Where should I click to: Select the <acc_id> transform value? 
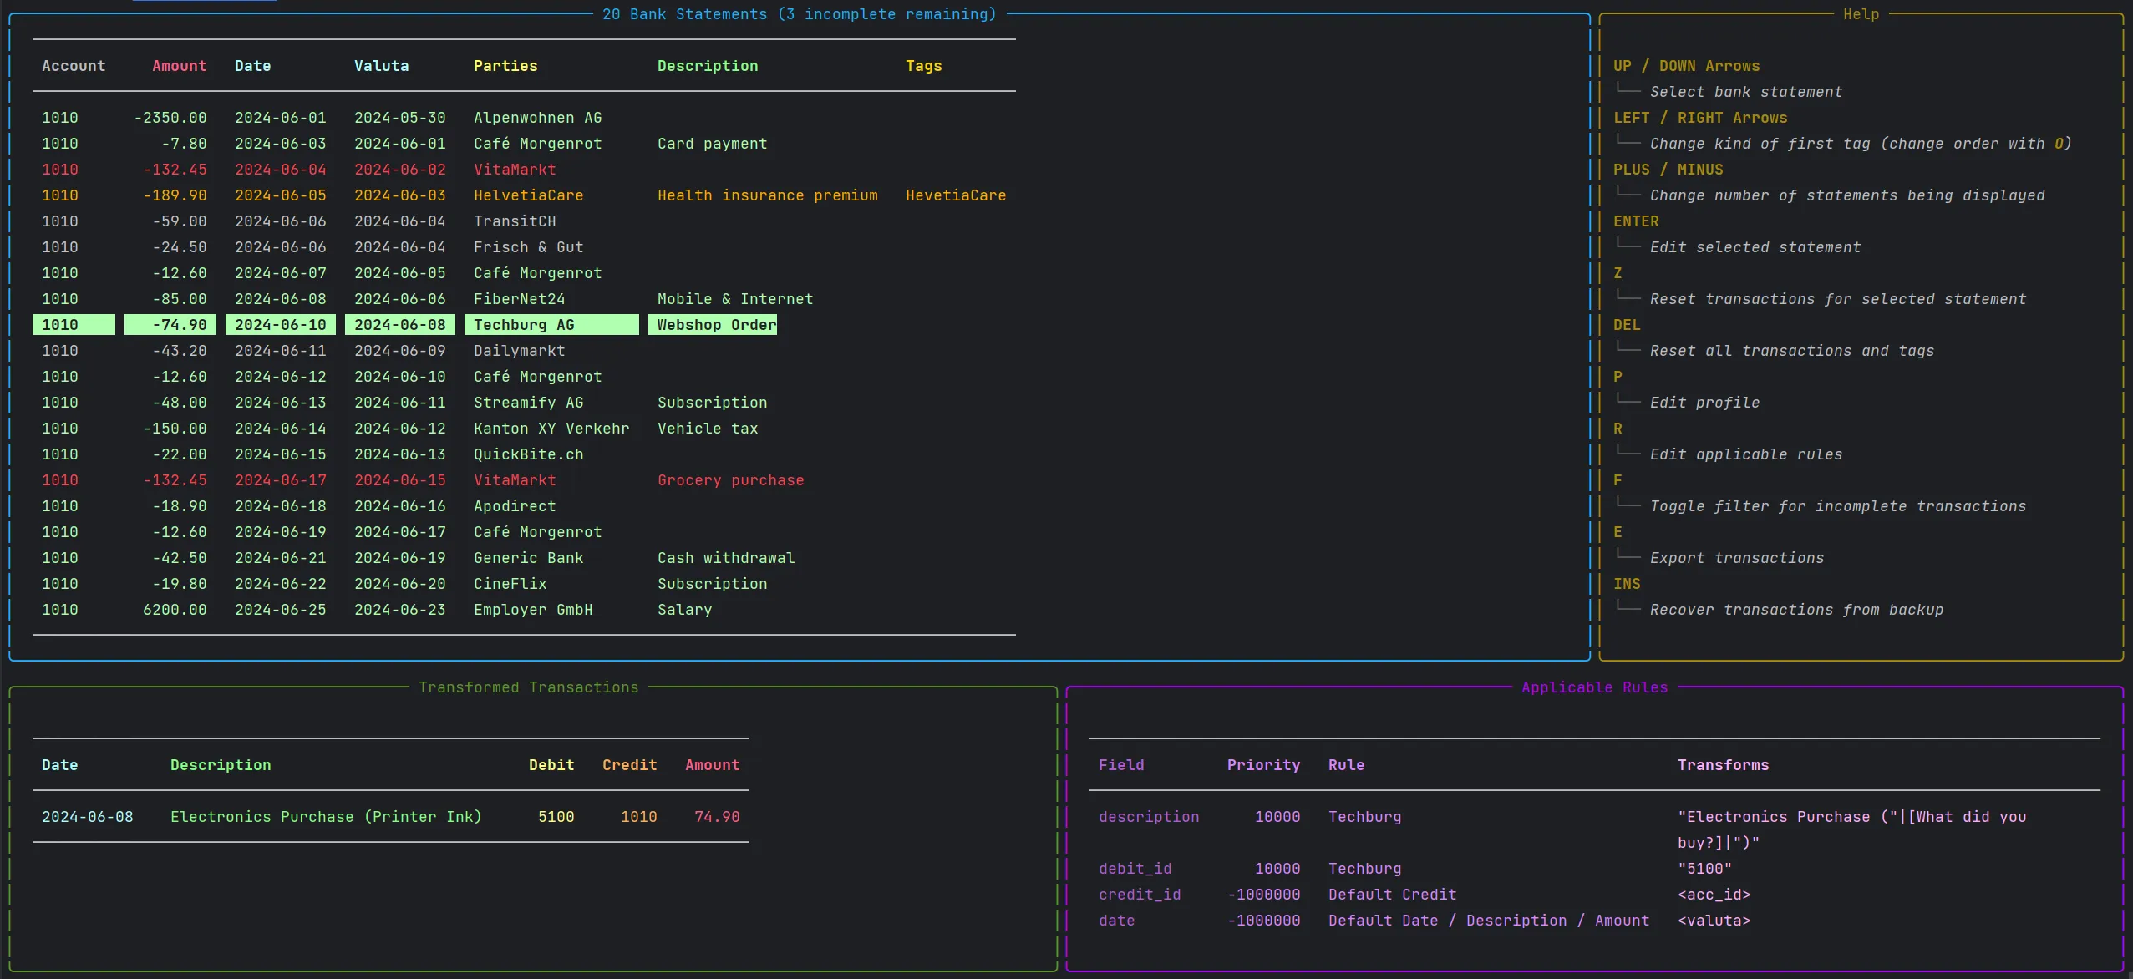(x=1714, y=895)
